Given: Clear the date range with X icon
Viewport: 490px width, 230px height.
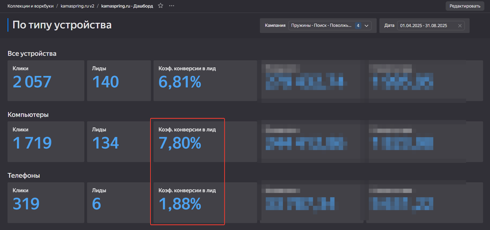Looking at the screenshot, I should click(x=460, y=26).
